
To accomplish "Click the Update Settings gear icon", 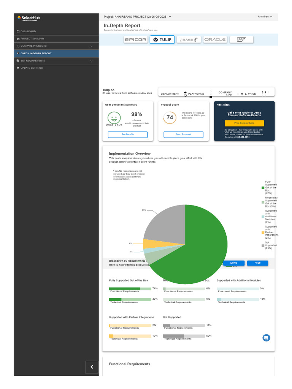I will click(18, 68).
